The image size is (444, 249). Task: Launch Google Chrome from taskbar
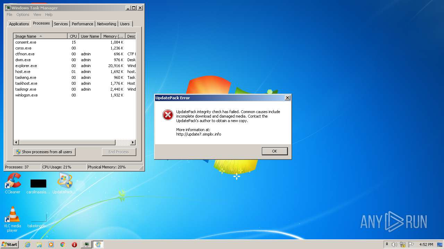[62, 245]
